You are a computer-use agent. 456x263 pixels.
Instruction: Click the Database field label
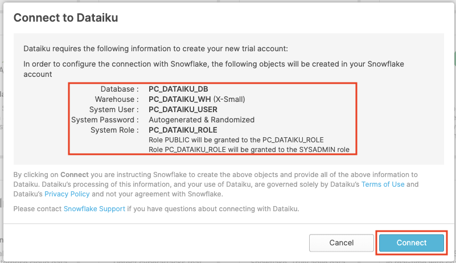point(120,89)
